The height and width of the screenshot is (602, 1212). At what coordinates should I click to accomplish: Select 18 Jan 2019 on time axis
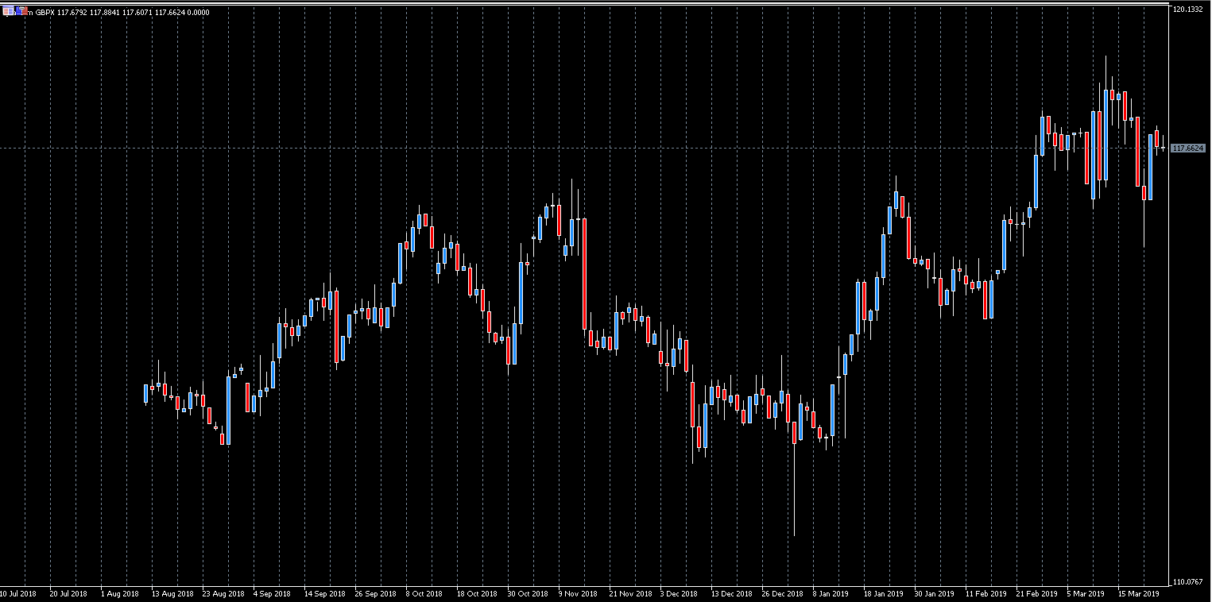[884, 594]
